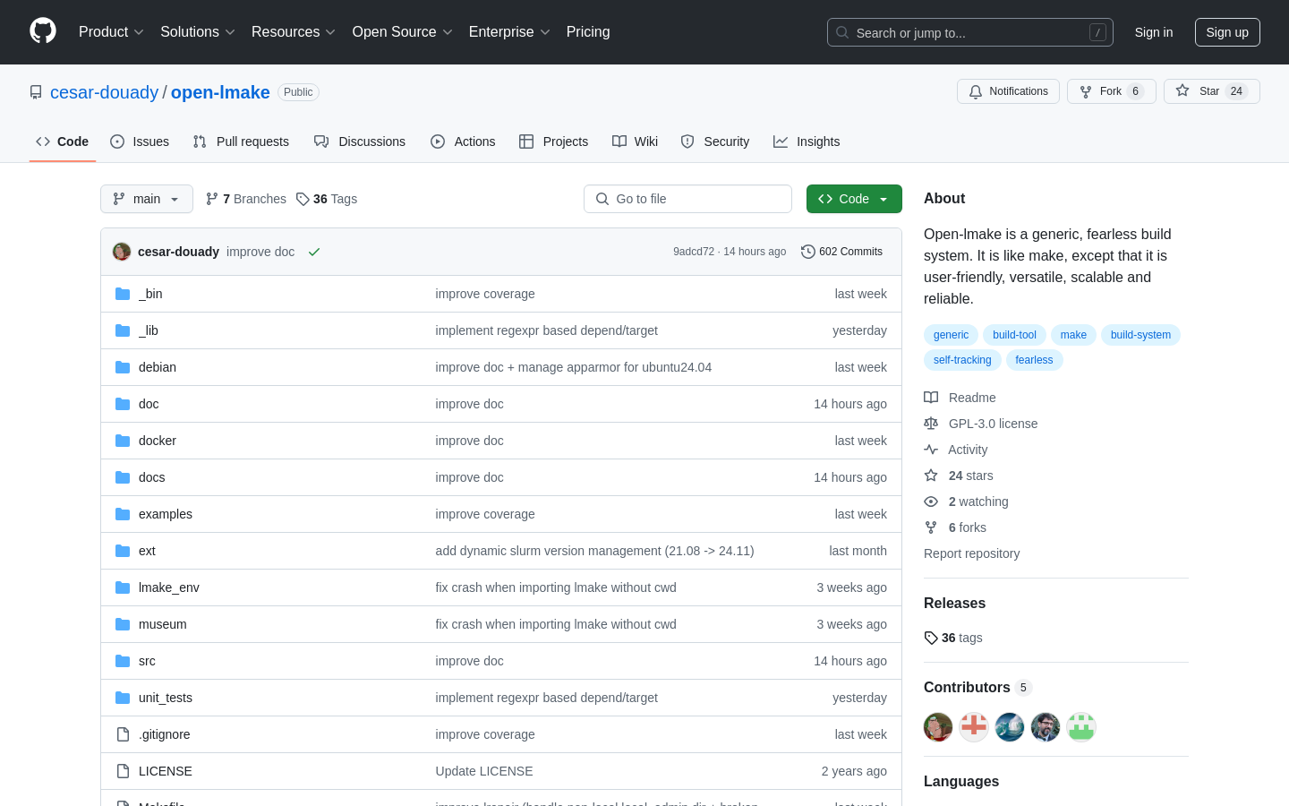This screenshot has width=1289, height=806.
Task: Open the Contributors heading link
Action: 977,687
